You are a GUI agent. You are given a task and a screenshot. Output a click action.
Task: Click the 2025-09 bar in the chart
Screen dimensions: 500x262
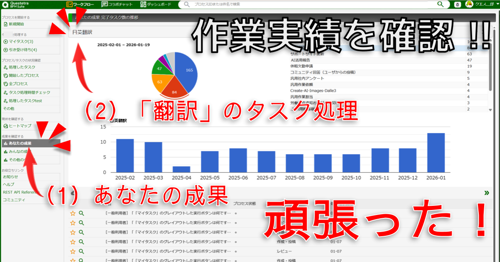[323, 163]
